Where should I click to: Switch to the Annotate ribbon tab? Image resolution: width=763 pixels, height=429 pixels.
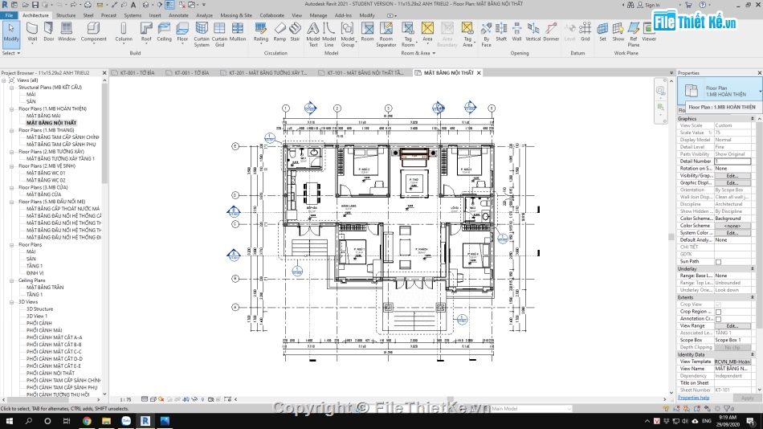(178, 15)
